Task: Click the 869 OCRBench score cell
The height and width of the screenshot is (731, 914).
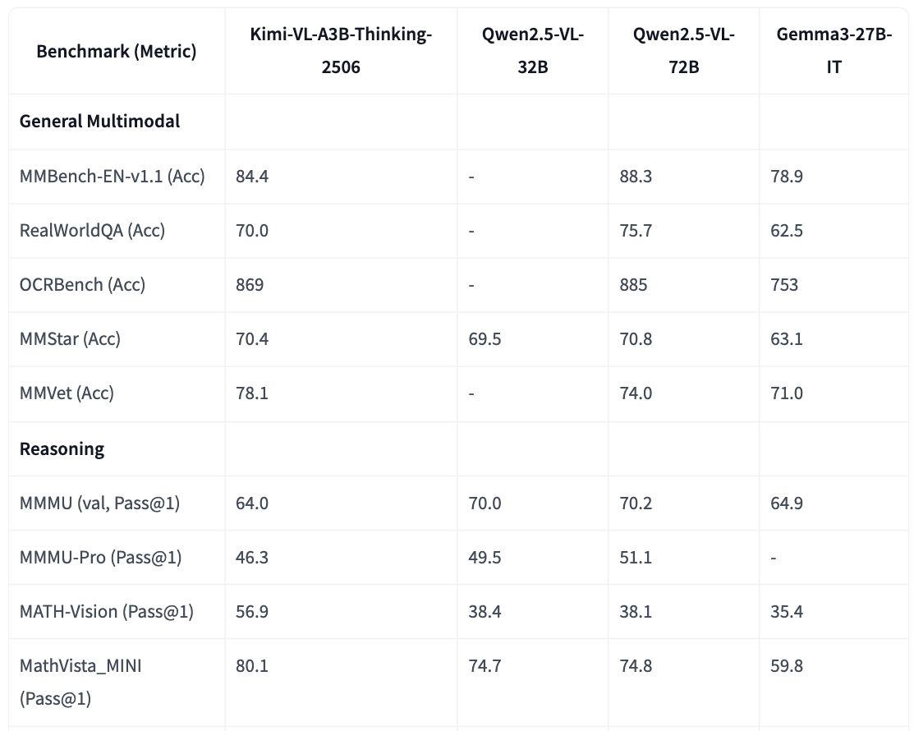Action: click(250, 285)
